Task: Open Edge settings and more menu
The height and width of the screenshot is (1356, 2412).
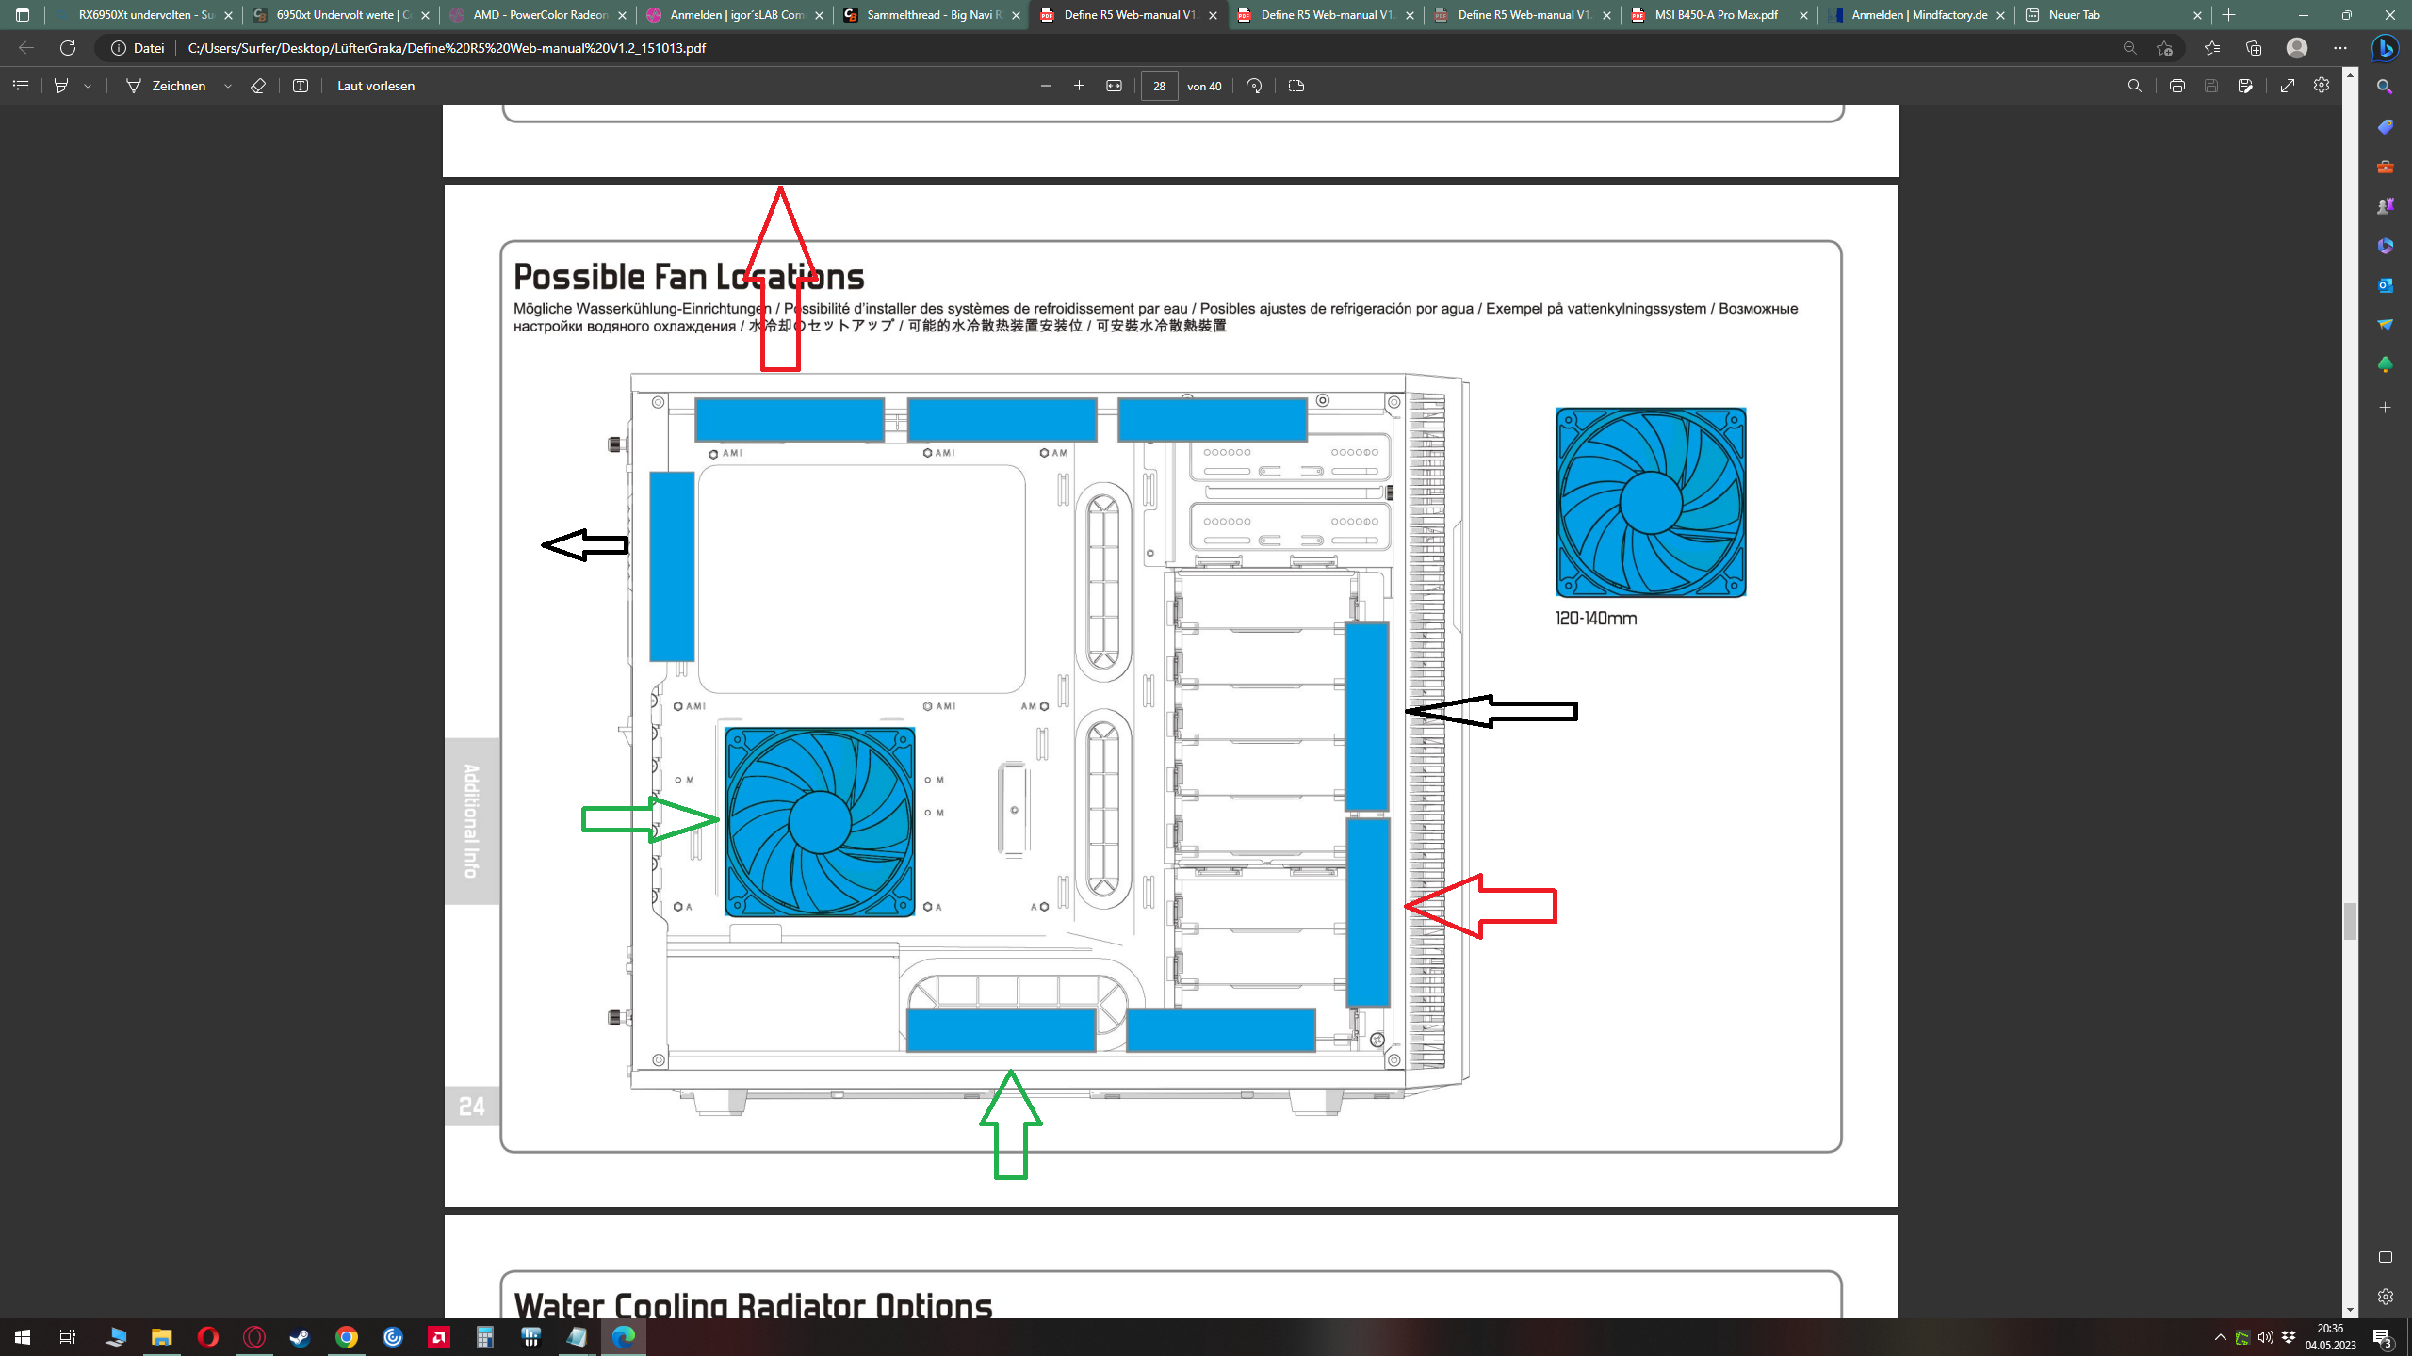Action: tap(2340, 48)
